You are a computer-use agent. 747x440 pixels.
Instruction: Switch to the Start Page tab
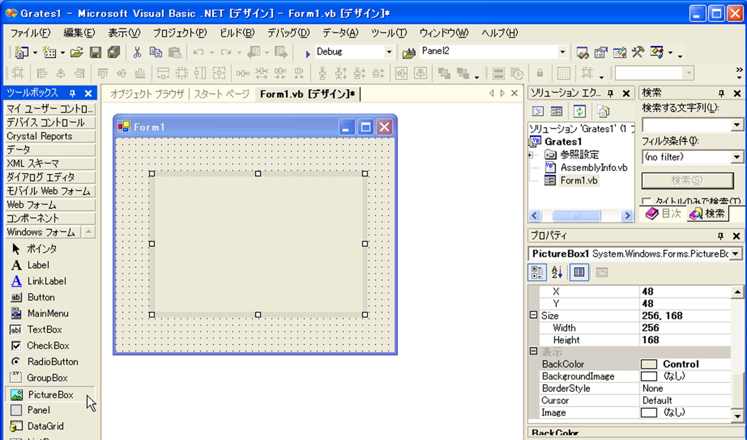(x=221, y=94)
